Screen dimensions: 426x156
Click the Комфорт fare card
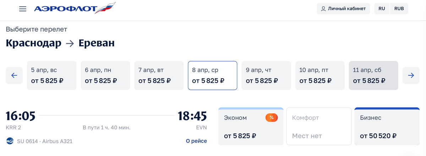pos(318,127)
